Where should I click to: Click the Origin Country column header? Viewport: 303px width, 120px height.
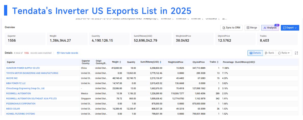pyautogui.click(x=101, y=62)
